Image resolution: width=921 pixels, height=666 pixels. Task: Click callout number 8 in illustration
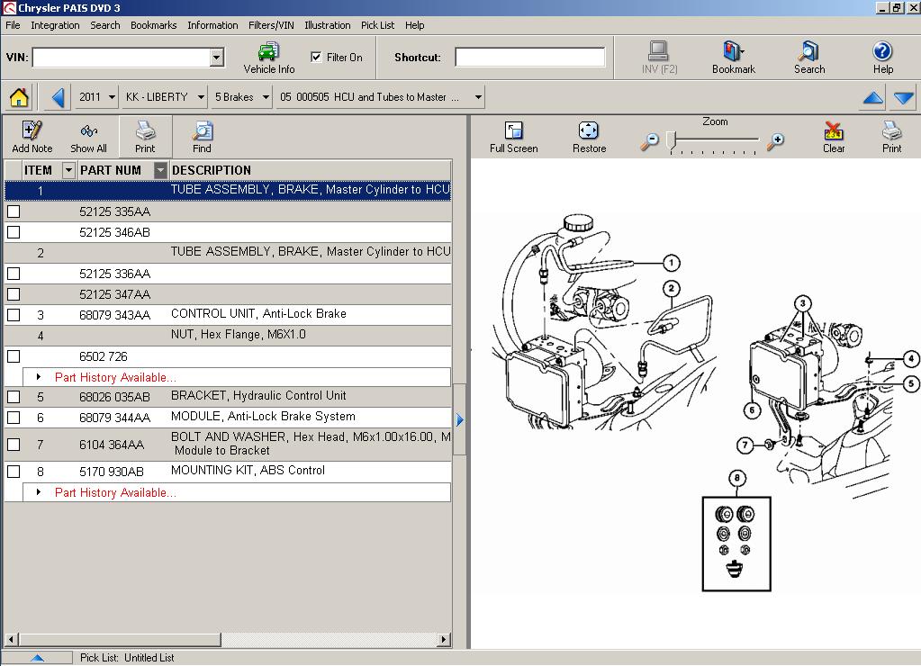[x=737, y=478]
